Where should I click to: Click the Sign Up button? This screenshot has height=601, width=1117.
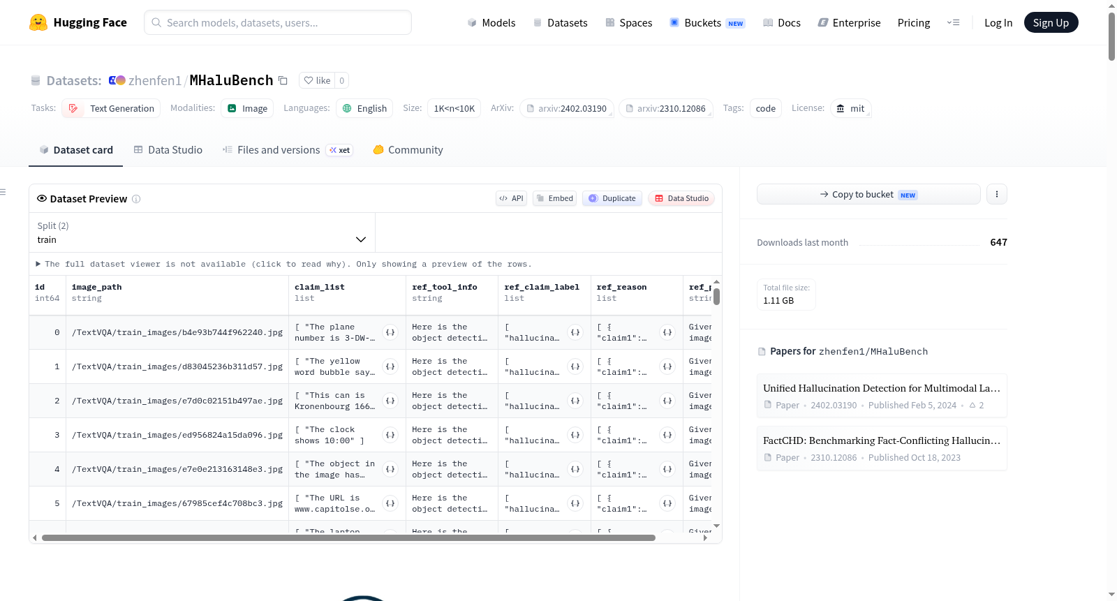tap(1051, 22)
